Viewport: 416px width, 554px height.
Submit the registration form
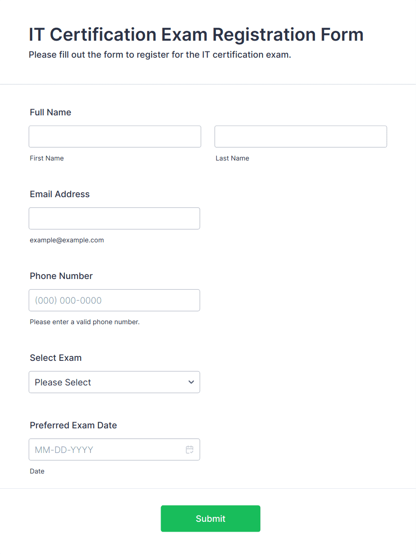pyautogui.click(x=211, y=519)
